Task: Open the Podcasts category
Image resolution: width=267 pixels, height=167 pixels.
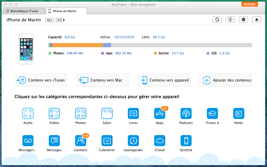Action: [x=186, y=113]
